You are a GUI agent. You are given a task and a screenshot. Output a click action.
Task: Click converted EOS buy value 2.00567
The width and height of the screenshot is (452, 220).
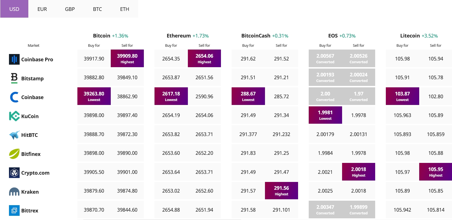coord(325,58)
